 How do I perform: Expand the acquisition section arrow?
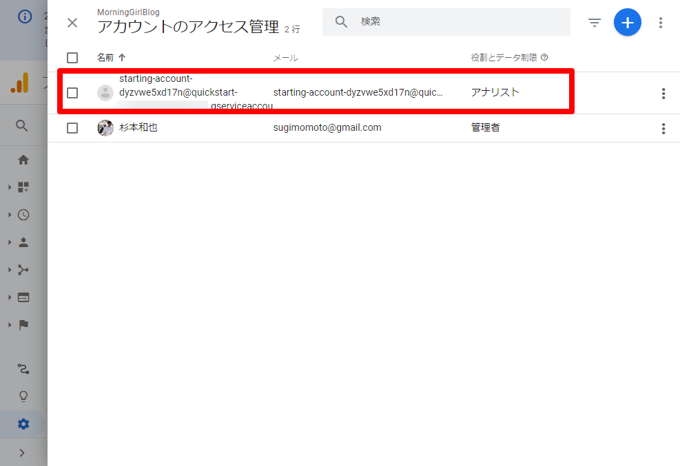point(10,270)
